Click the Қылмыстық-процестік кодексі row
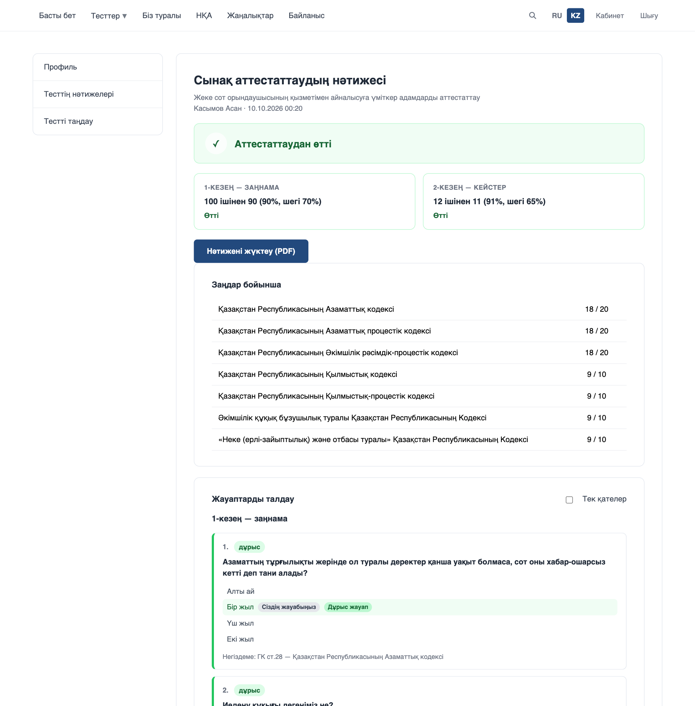 coord(419,396)
